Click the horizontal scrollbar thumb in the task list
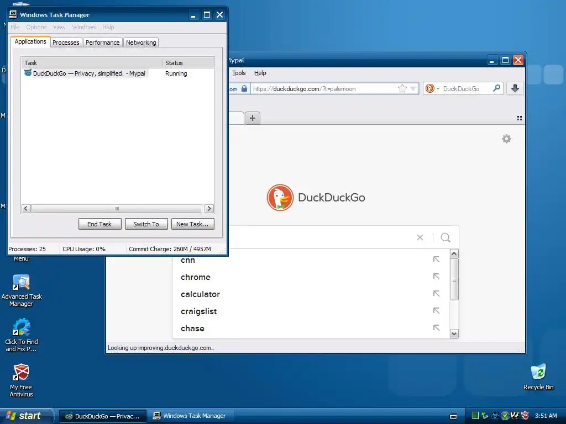 (117, 208)
